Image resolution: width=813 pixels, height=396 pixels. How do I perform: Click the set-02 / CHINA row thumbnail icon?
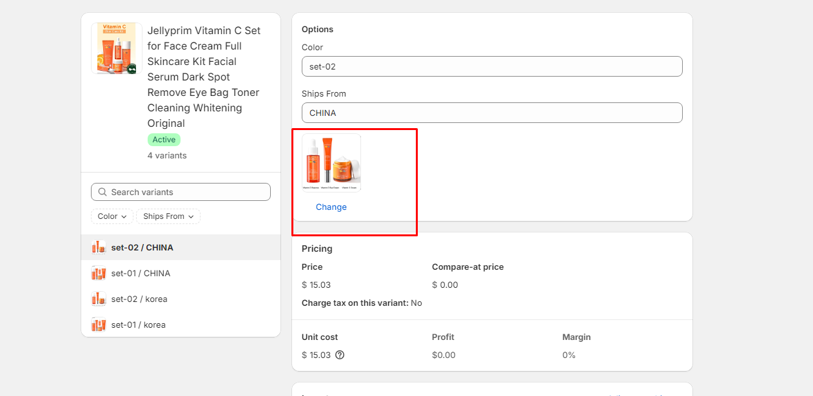click(99, 247)
